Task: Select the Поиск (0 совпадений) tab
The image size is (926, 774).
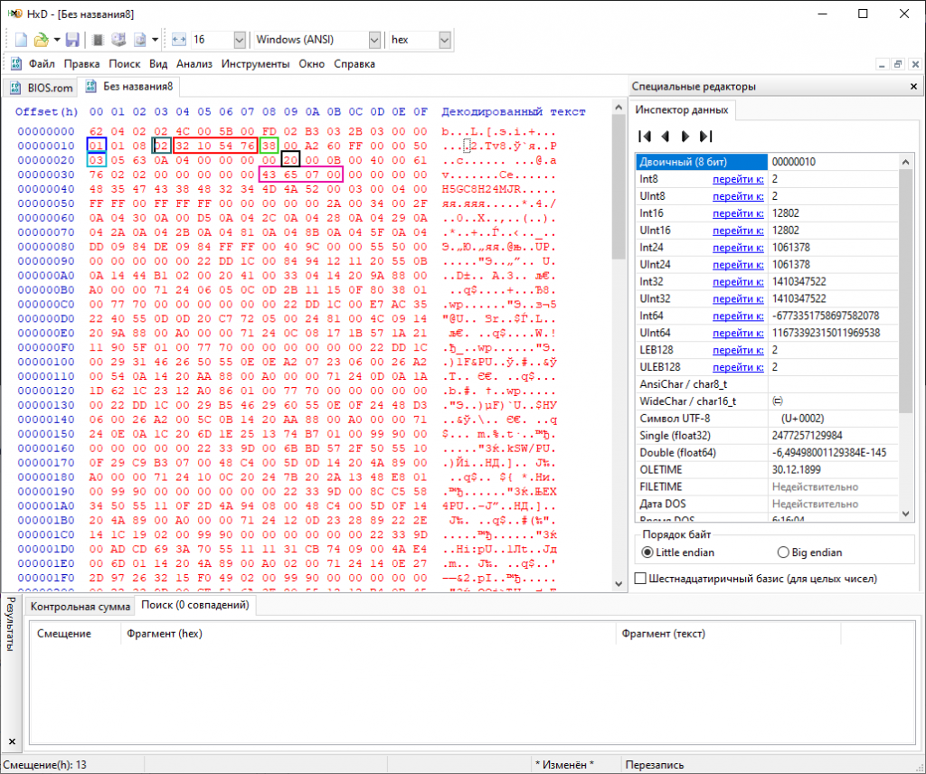Action: (195, 605)
